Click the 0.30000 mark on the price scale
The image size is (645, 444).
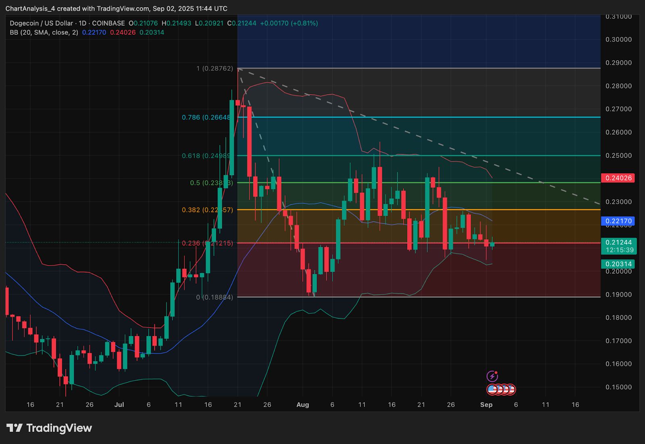click(x=618, y=39)
